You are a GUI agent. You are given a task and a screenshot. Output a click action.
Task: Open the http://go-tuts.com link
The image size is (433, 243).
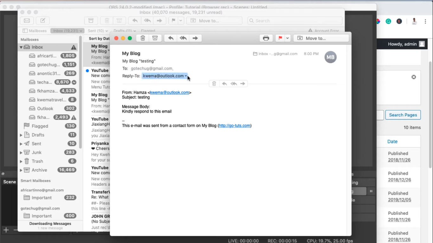click(x=235, y=126)
